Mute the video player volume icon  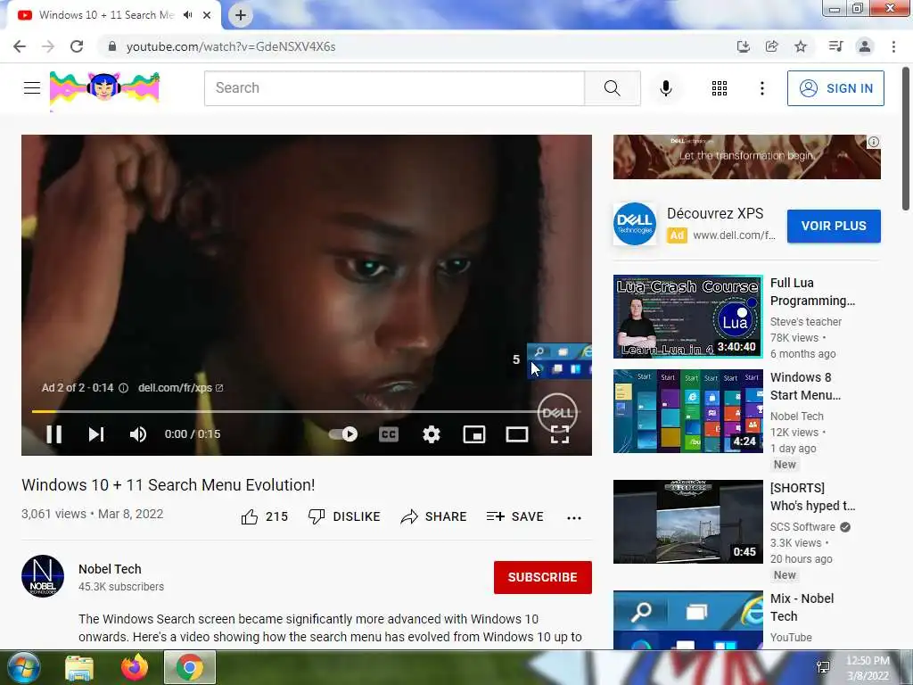(138, 434)
